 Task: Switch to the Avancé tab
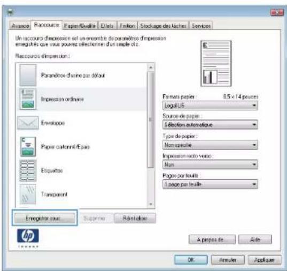coord(20,26)
